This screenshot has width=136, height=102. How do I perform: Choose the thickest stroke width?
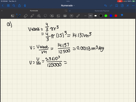95,16
